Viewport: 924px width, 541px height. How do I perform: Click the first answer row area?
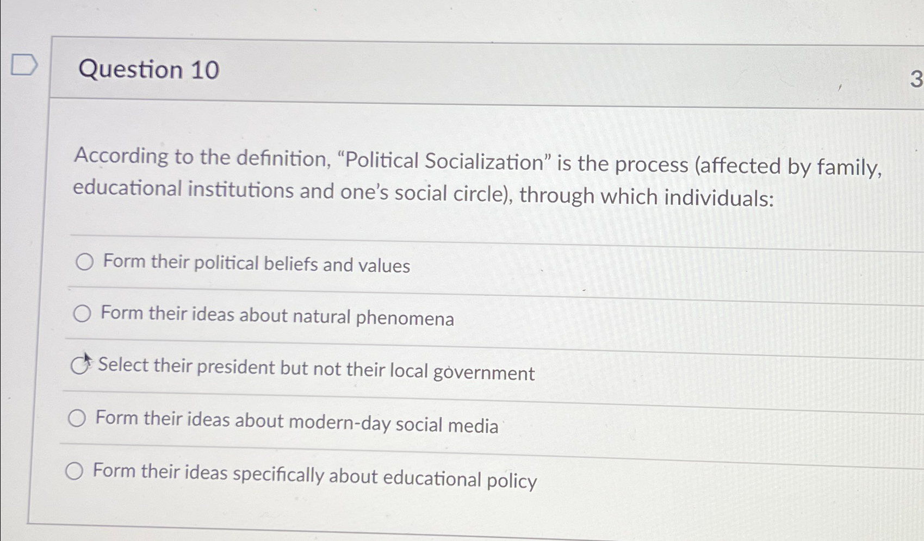(x=435, y=263)
